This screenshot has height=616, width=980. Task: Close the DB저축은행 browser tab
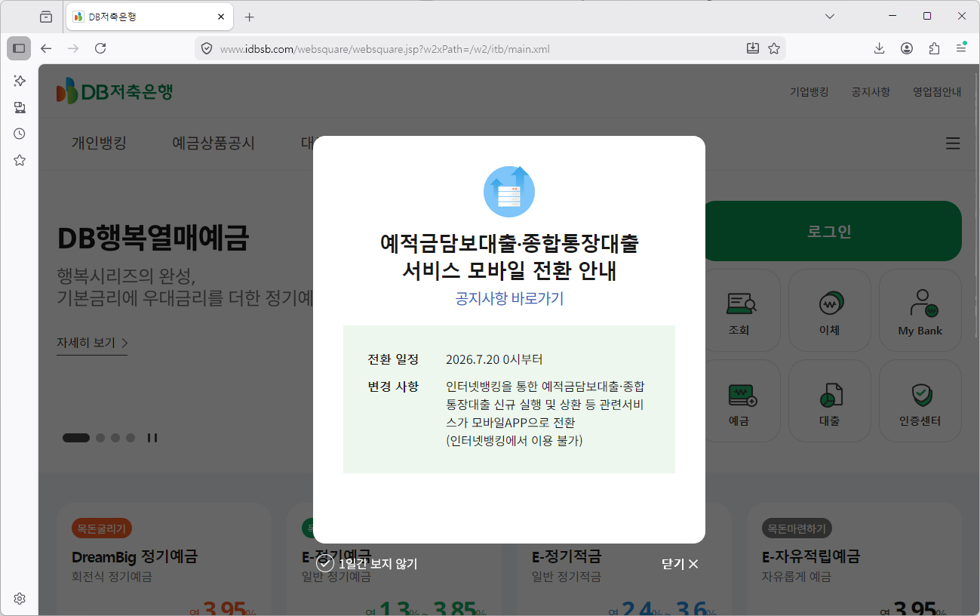[x=221, y=17]
